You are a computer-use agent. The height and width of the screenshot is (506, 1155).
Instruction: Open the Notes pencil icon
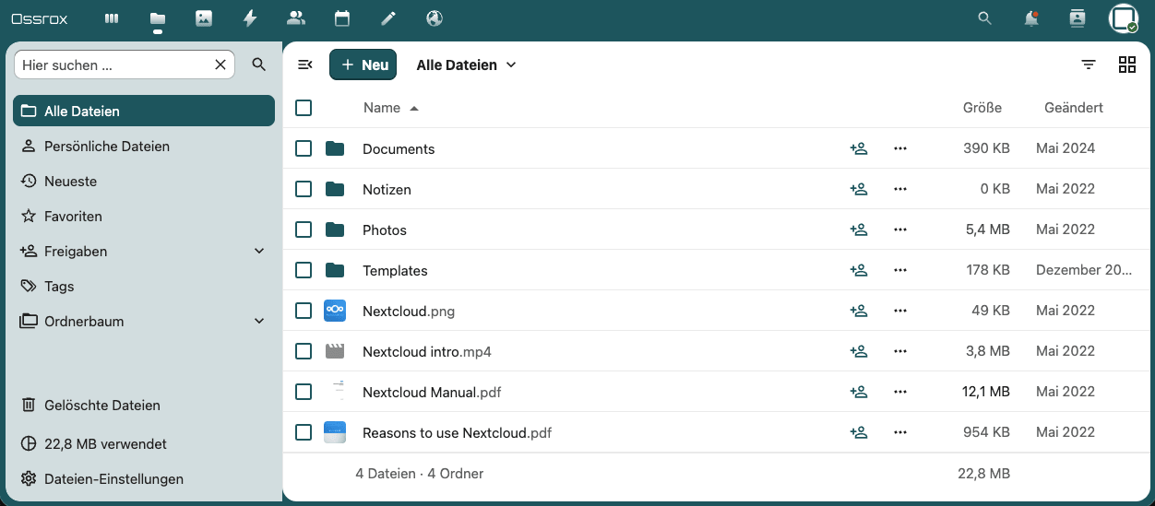click(388, 18)
